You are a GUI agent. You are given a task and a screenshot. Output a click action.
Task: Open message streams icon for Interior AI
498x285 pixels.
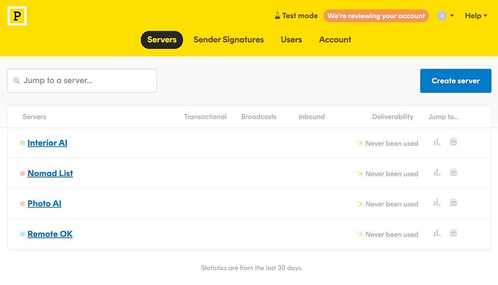(453, 142)
